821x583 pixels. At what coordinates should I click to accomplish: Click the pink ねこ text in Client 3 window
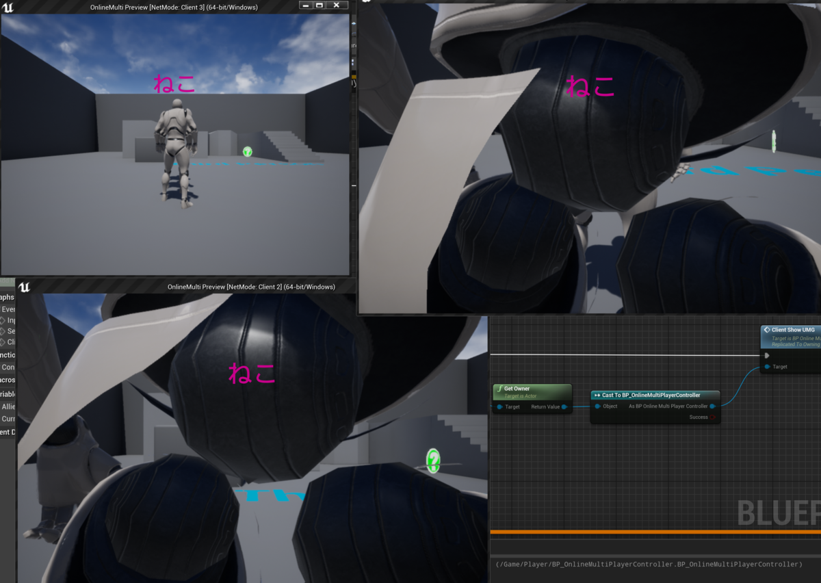point(174,83)
